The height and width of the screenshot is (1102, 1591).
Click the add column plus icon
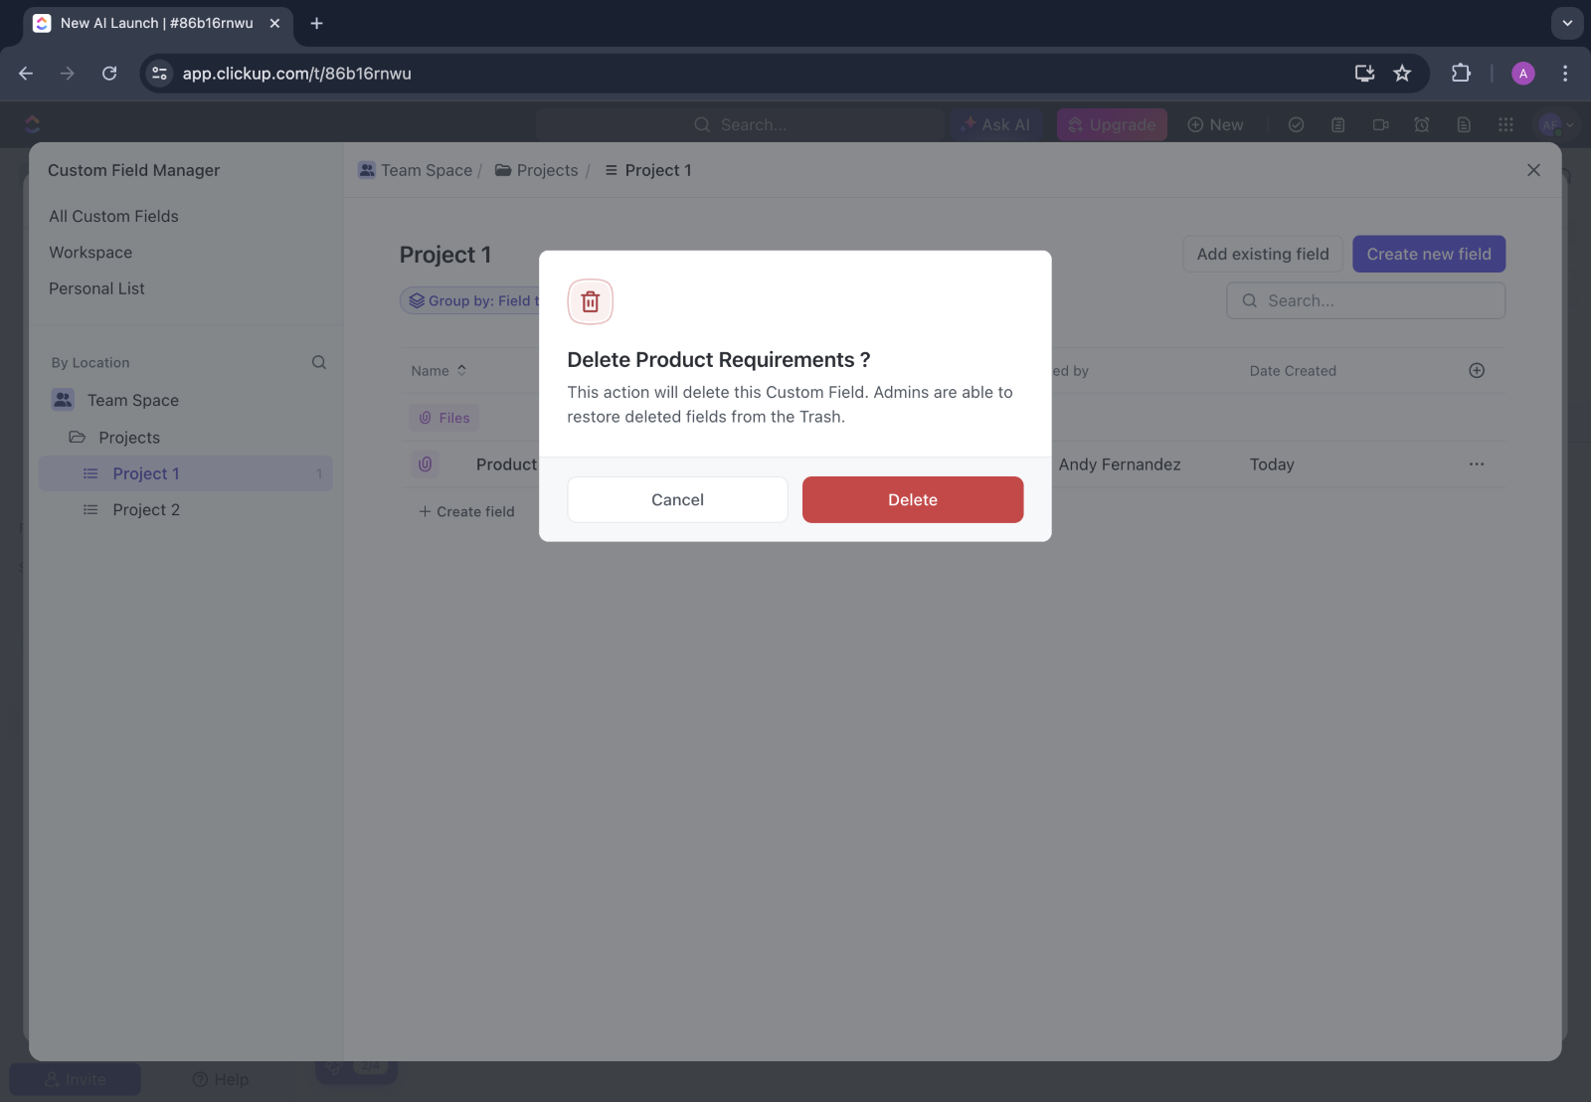coord(1477,371)
